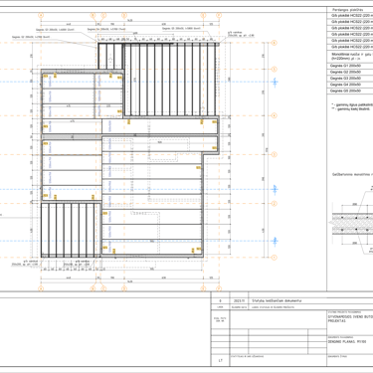Click 'Statybą leidžiančiam dokumentui' revision text
This screenshot has width=373, height=373.
tap(278, 301)
